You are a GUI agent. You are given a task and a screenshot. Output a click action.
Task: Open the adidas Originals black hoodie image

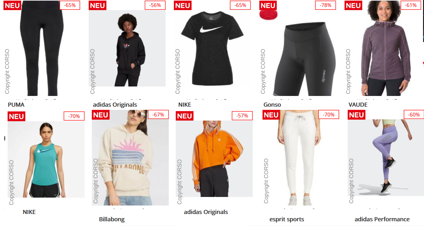[x=127, y=48]
